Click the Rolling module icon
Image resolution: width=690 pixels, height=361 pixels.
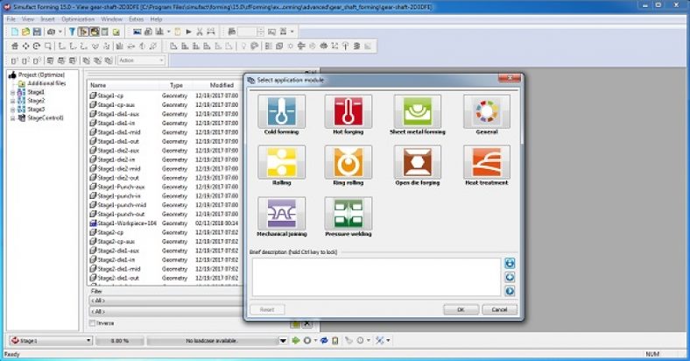[280, 162]
